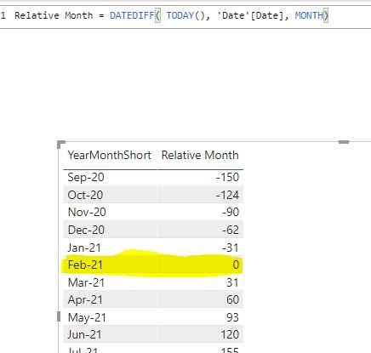This screenshot has width=371, height=353.
Task: Click the -124 value for Oct-20
Action: point(227,195)
